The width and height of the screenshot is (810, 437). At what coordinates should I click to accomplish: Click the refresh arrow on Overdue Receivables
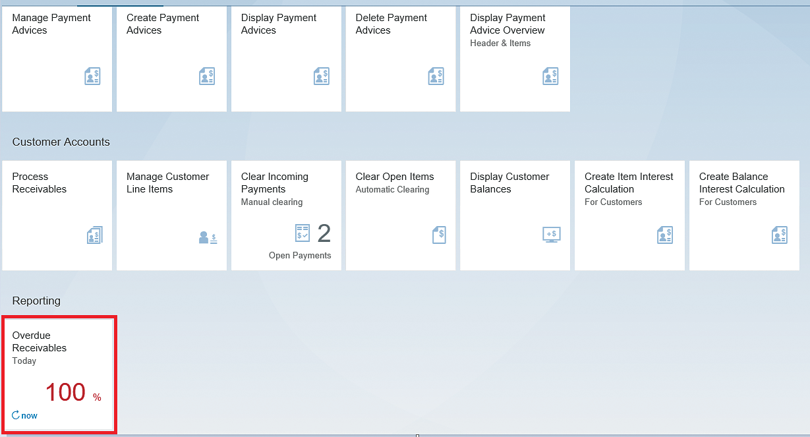(14, 415)
